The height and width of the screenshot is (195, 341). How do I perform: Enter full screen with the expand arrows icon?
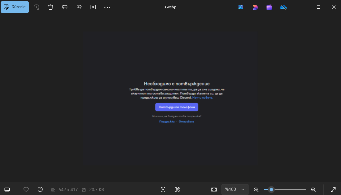point(333,190)
